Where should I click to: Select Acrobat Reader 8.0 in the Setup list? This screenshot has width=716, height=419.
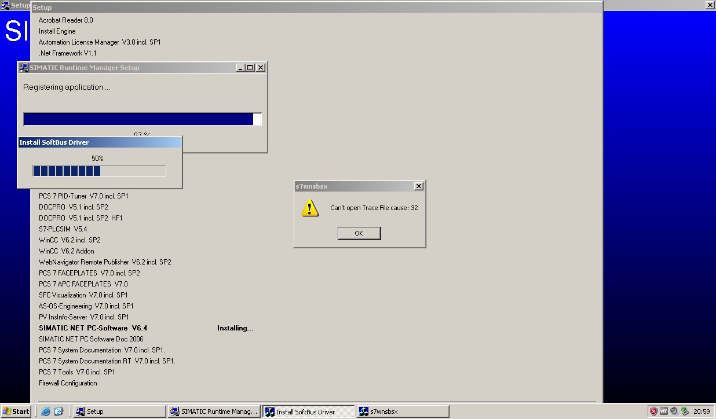[66, 20]
